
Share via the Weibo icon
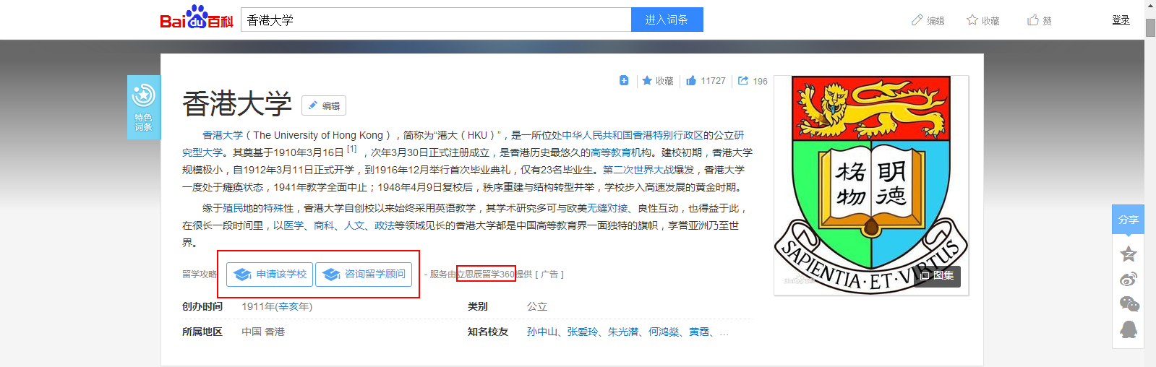pos(1128,279)
